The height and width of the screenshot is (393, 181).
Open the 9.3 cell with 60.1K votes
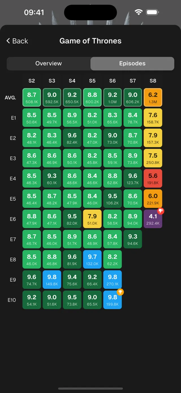pyautogui.click(x=52, y=179)
